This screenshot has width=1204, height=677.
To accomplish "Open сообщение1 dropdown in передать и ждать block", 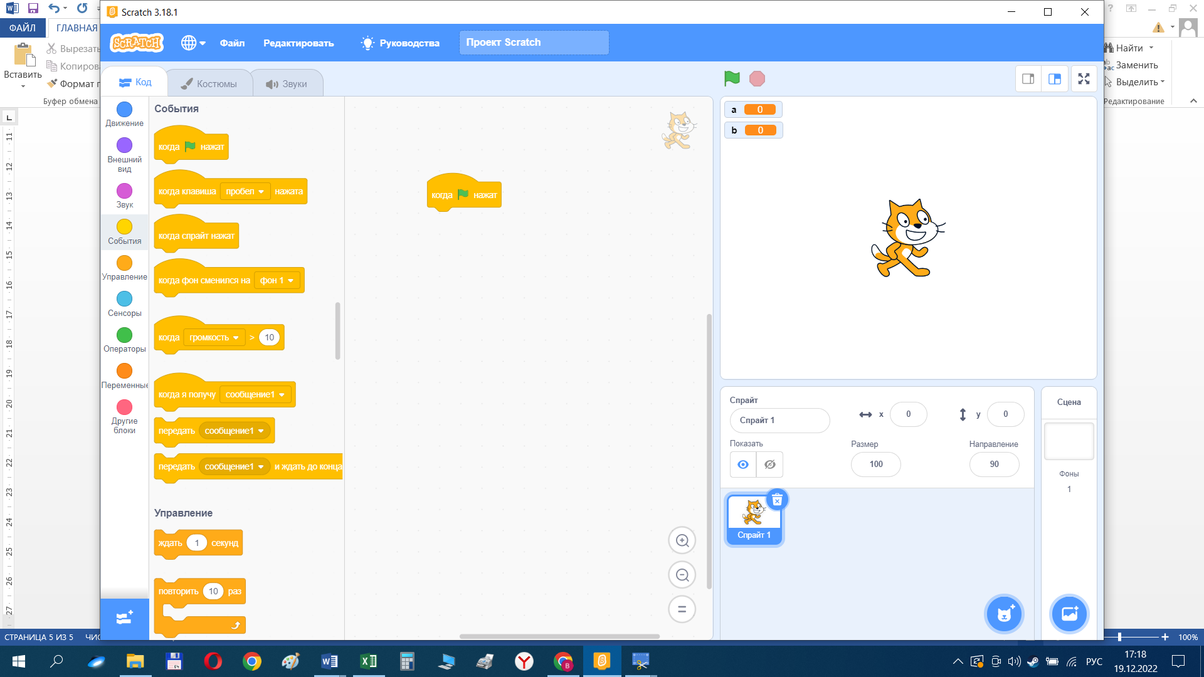I will point(235,466).
